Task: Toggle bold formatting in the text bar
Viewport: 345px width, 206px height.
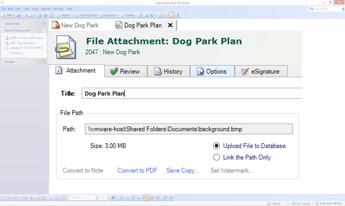Action: pyautogui.click(x=121, y=198)
